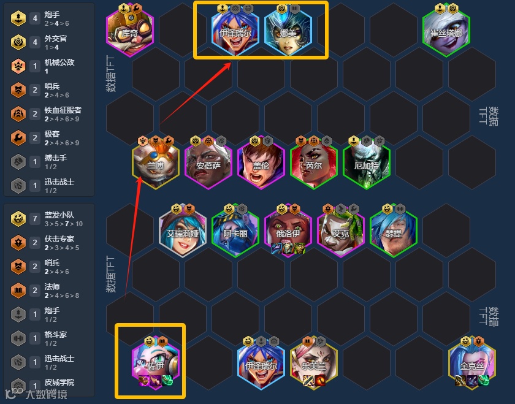This screenshot has height=404, width=515.
Task: Click the 佐伊 champion portrait
Action: pos(156,364)
